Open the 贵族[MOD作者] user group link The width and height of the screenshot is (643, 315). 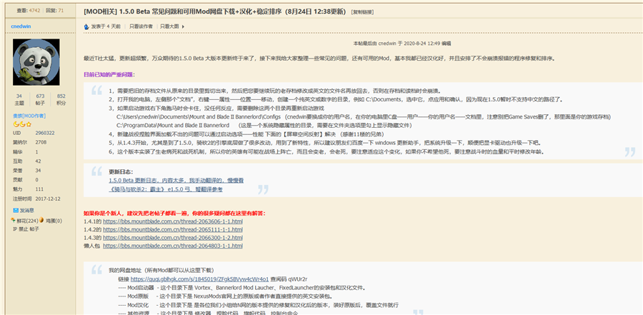click(29, 116)
